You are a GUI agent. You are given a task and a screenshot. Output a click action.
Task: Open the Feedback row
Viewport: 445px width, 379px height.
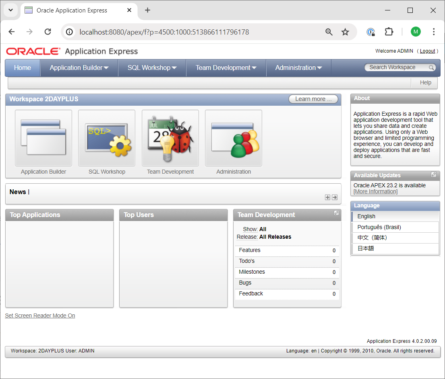click(x=287, y=294)
